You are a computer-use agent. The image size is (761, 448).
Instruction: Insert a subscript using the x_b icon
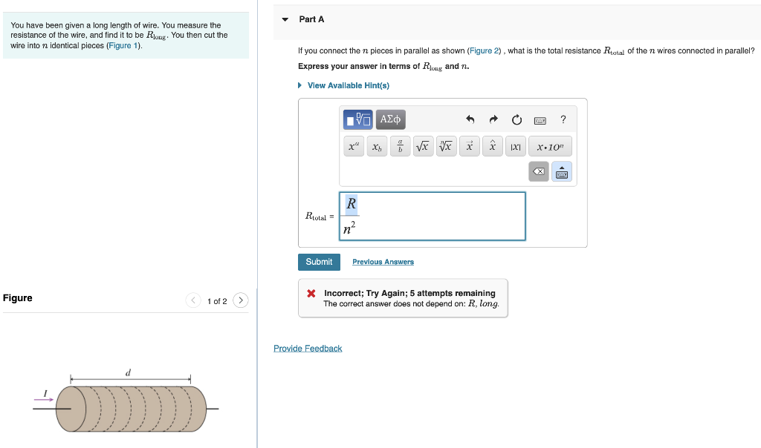coord(377,146)
